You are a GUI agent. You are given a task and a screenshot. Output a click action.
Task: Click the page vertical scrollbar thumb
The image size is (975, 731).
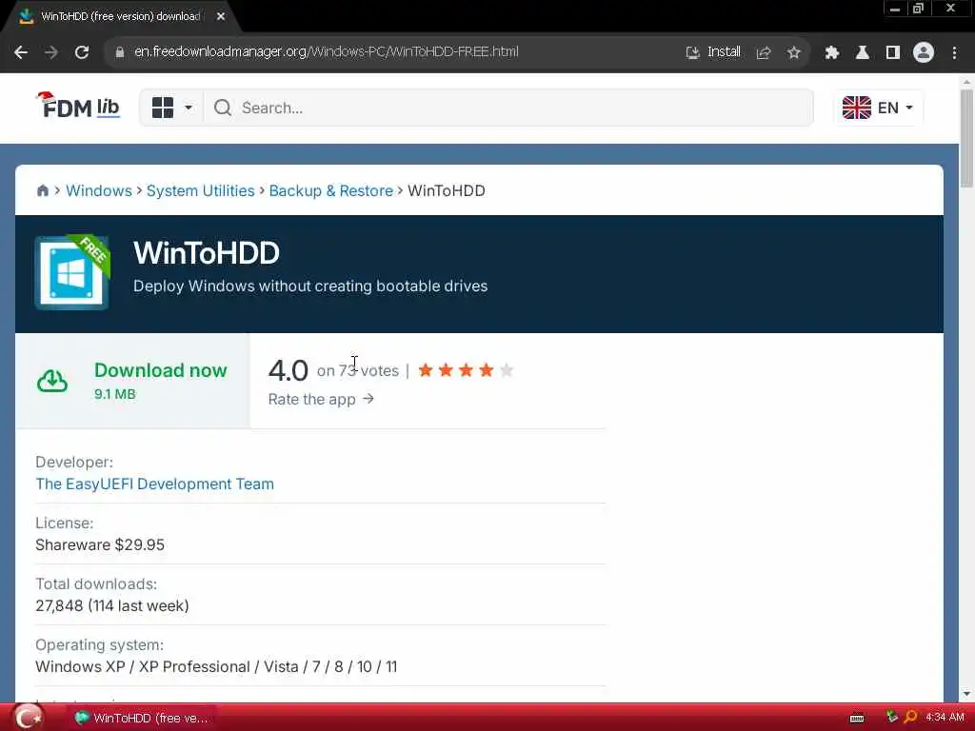click(x=966, y=138)
